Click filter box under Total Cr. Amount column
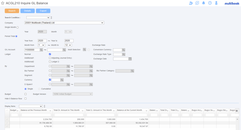 click(101, 115)
